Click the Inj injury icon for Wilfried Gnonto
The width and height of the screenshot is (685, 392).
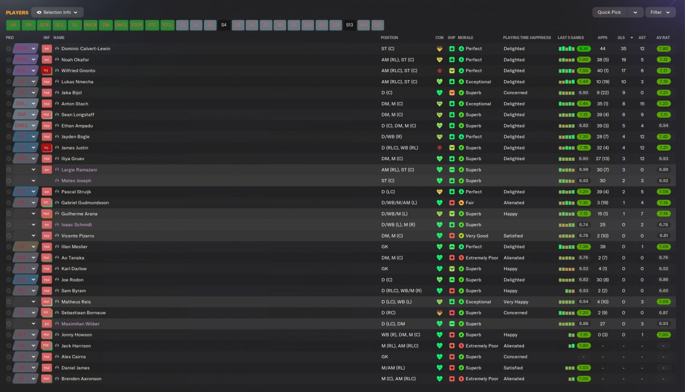click(x=47, y=70)
